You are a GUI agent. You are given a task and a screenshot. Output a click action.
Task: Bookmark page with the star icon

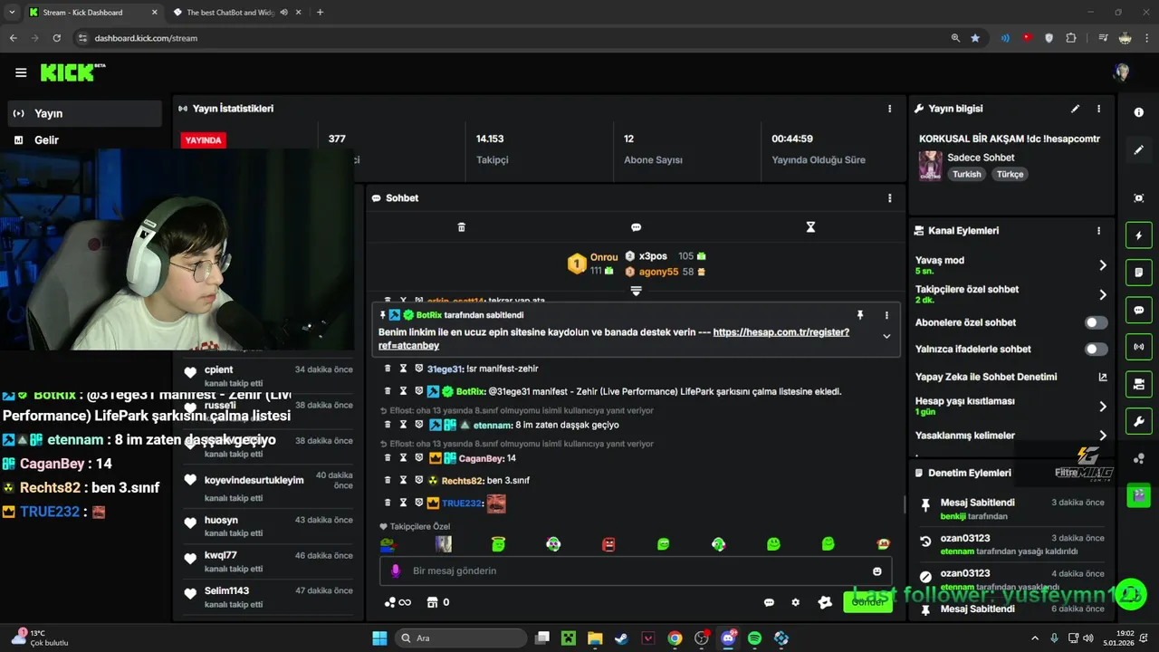click(975, 38)
